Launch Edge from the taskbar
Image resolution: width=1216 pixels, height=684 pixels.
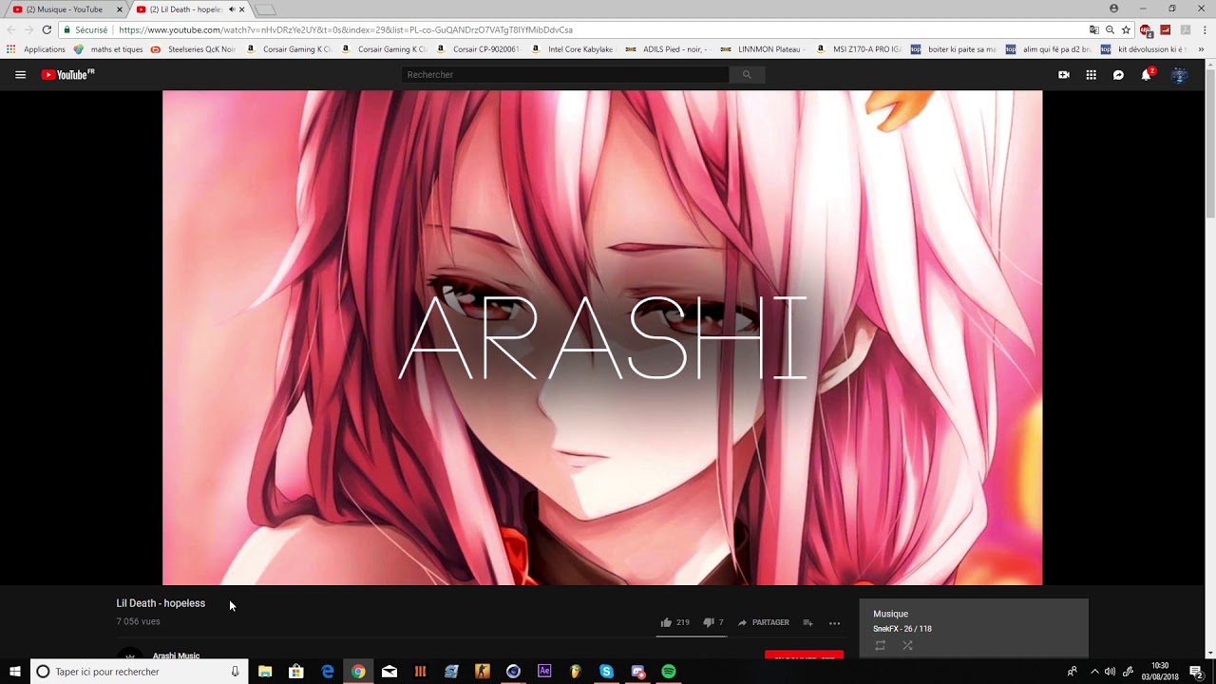[328, 672]
